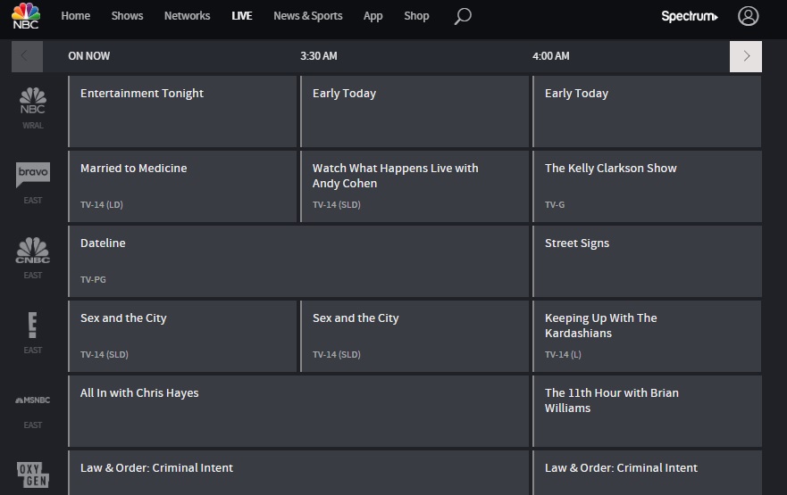Click TV-PG rating under Dateline
This screenshot has width=787, height=495.
click(x=93, y=279)
